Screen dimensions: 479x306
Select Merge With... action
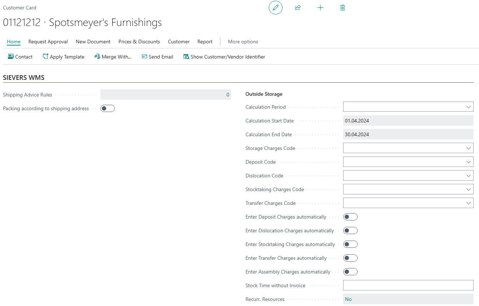pyautogui.click(x=113, y=57)
